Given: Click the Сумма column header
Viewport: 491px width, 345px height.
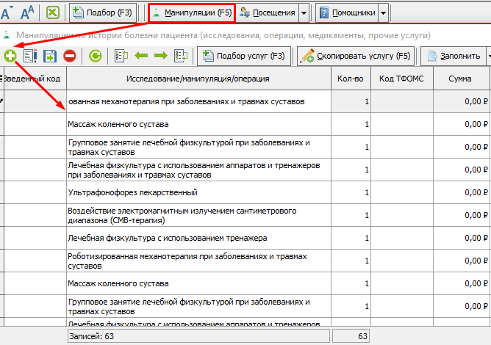Looking at the screenshot, I should (x=462, y=79).
